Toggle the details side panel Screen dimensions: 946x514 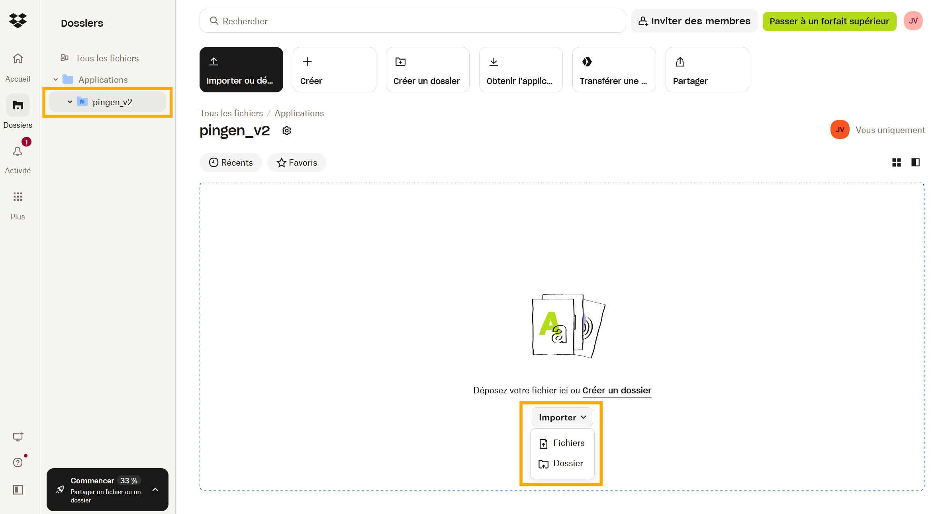[x=915, y=162]
